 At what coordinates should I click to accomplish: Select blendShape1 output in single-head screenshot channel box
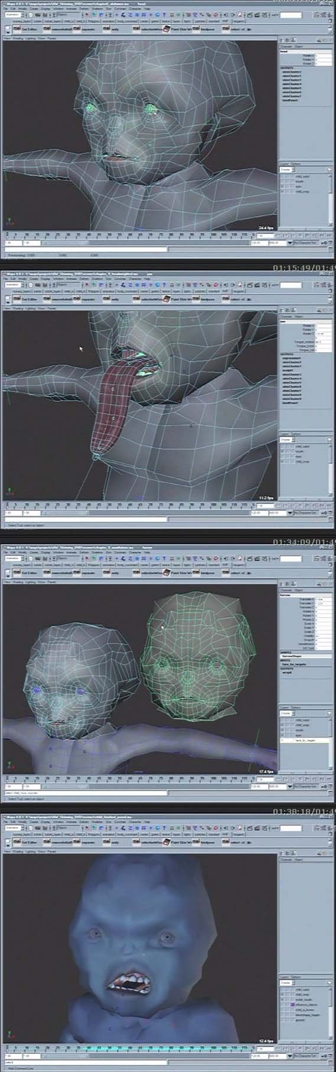click(x=290, y=100)
